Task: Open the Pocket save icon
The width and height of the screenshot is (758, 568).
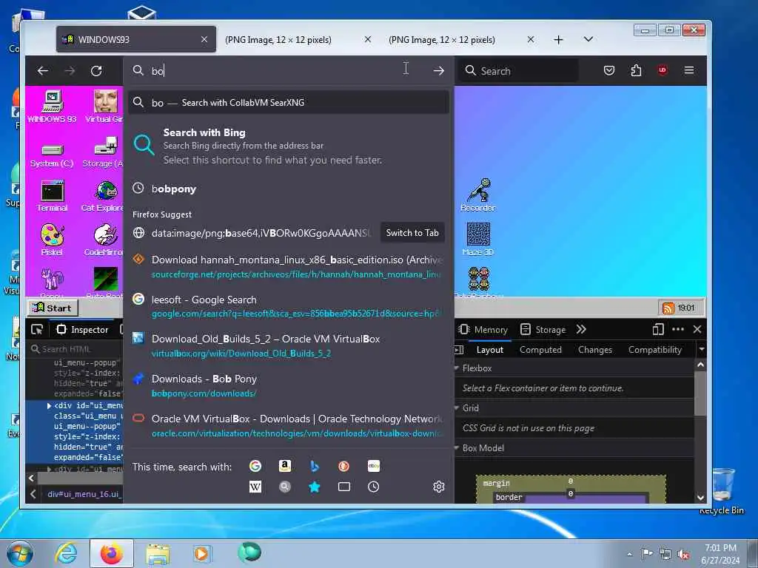Action: click(x=609, y=70)
